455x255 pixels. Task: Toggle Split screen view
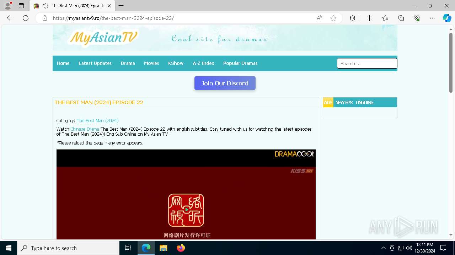pos(369,18)
